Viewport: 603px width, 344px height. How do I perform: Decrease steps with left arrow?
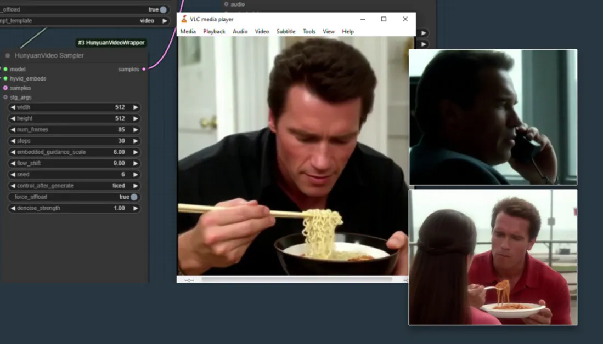coord(13,141)
